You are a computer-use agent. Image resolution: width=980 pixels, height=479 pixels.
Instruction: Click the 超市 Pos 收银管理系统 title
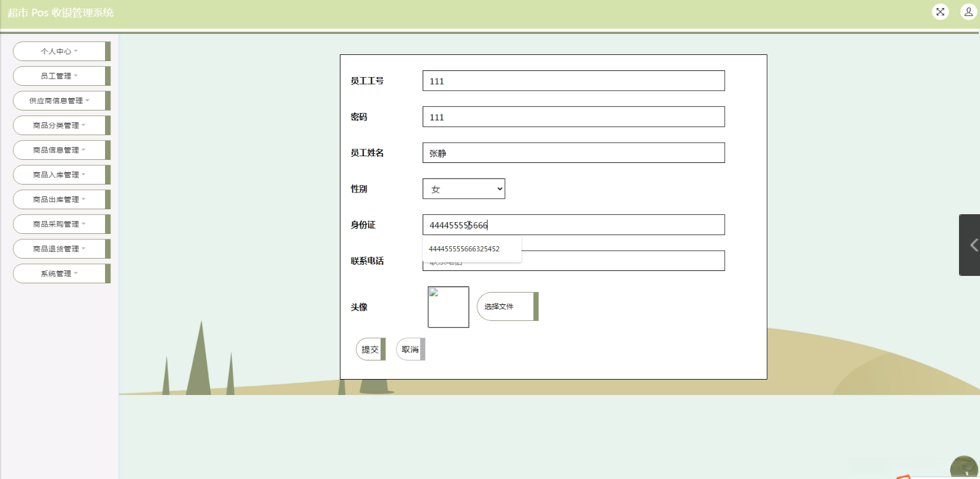click(61, 12)
